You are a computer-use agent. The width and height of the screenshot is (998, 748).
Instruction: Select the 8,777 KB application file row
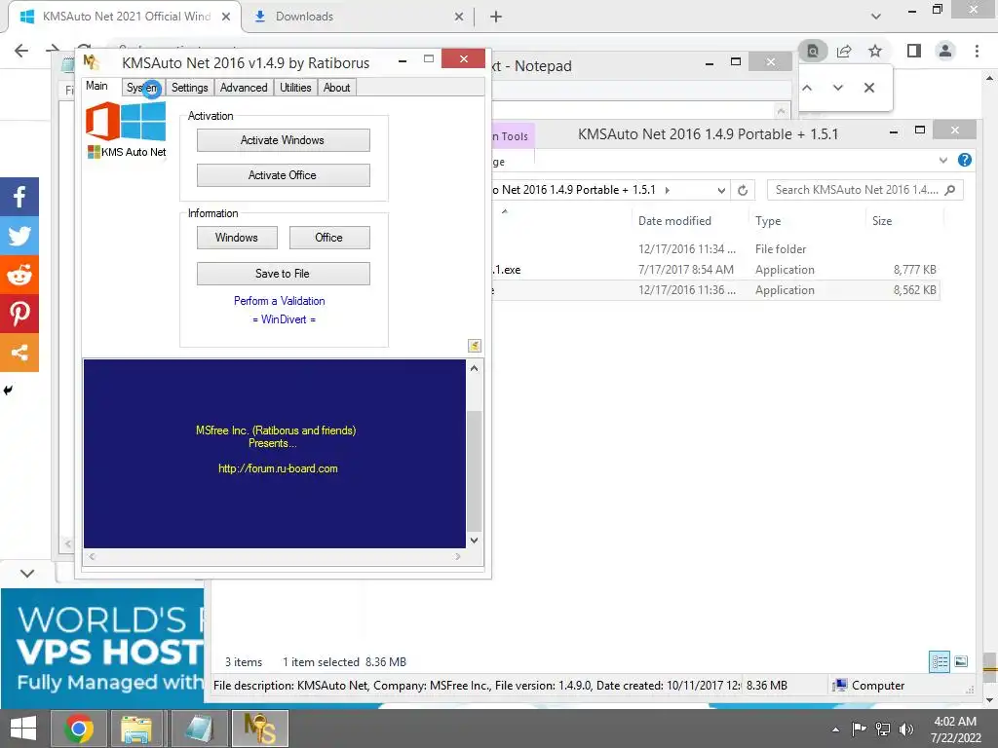point(716,270)
